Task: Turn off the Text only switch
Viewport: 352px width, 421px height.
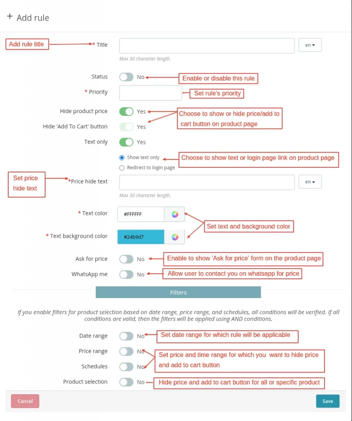Action: tap(127, 142)
